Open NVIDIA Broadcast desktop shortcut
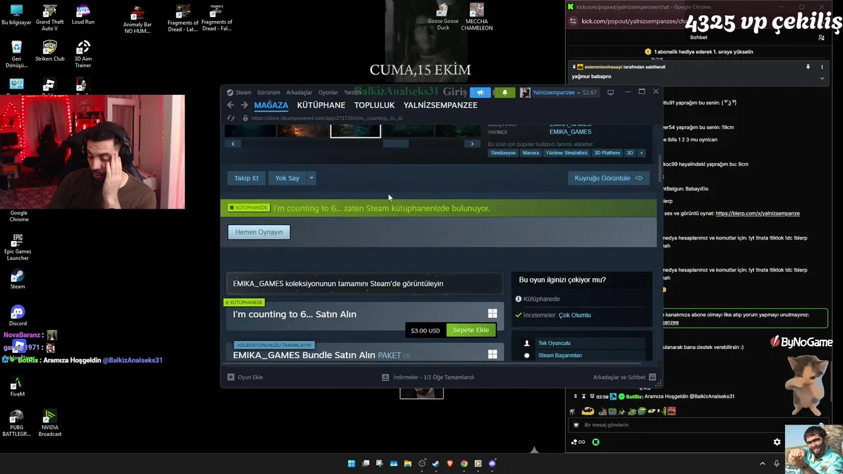Image resolution: width=843 pixels, height=474 pixels. pos(50,423)
